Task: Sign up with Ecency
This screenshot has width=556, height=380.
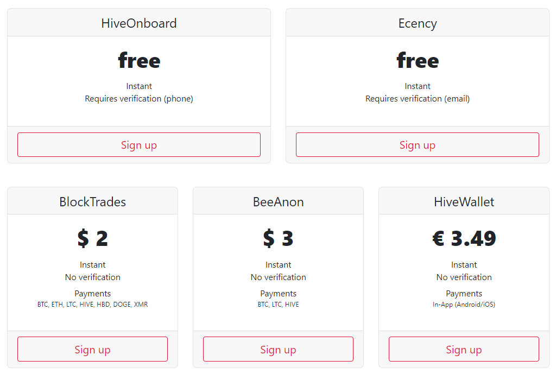Action: click(418, 144)
